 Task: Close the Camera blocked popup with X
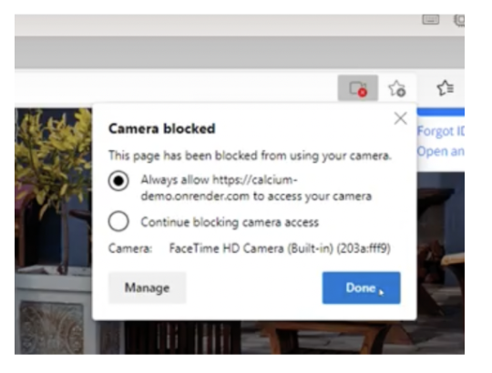click(400, 118)
